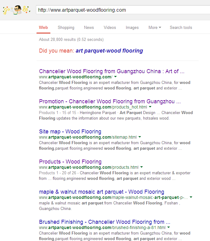Click the red 'Did you mean:' label

point(56,51)
